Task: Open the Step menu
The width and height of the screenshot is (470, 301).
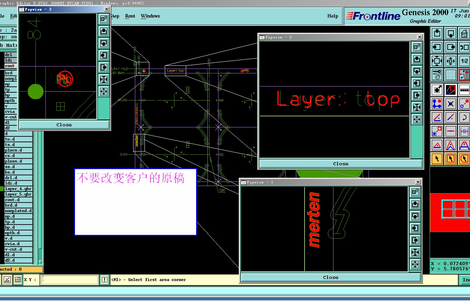Action: pos(115,16)
